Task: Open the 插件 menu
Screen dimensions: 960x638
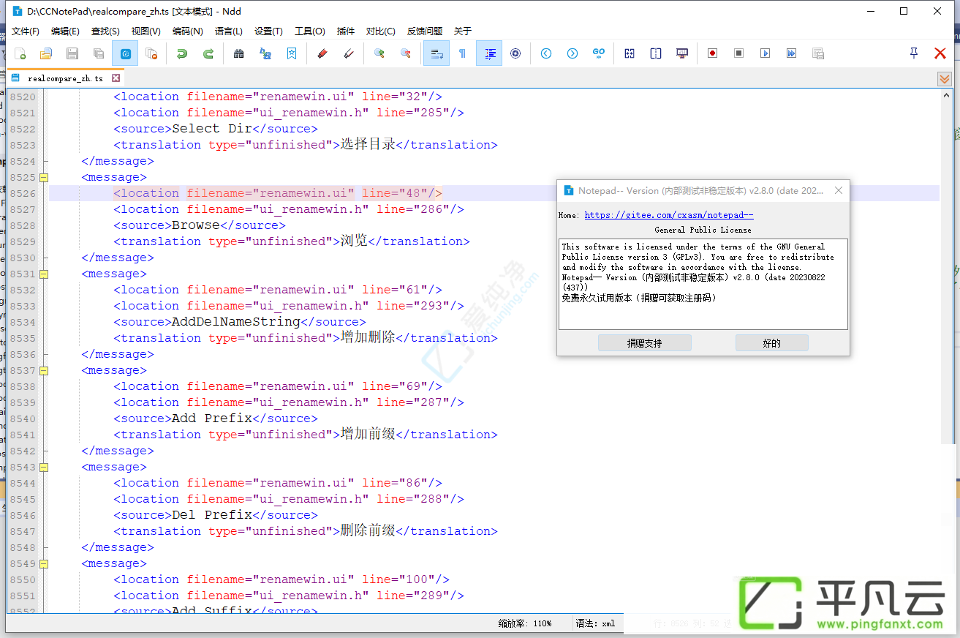Action: [346, 31]
